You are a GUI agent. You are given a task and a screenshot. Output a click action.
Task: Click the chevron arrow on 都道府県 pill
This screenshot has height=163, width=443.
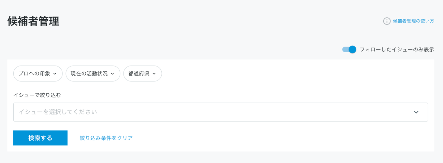click(x=154, y=74)
